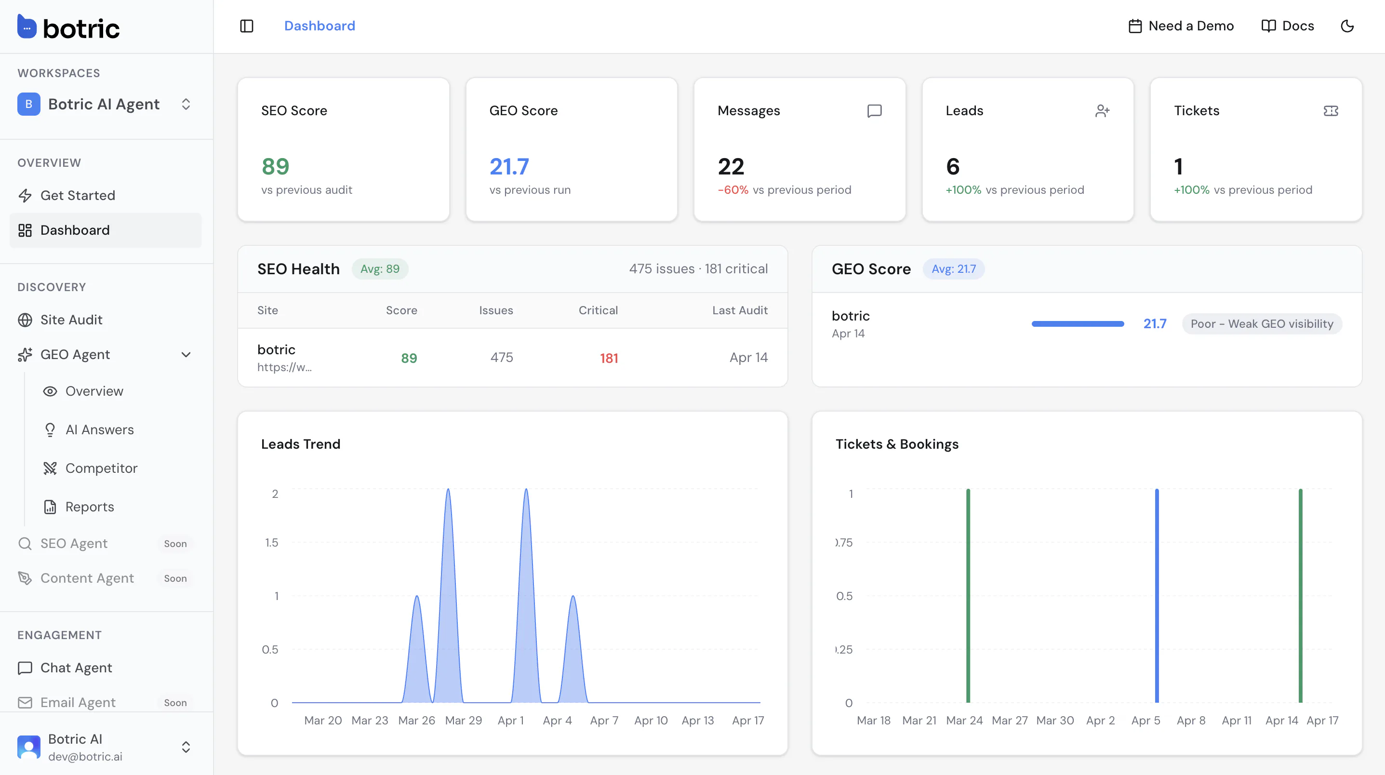Click the blue Apr 5 bar in Tickets chart
The image size is (1385, 775).
(1157, 595)
